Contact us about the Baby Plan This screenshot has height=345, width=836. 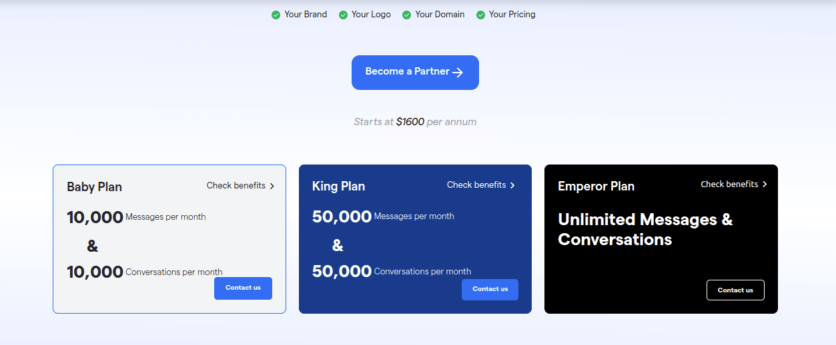(243, 288)
